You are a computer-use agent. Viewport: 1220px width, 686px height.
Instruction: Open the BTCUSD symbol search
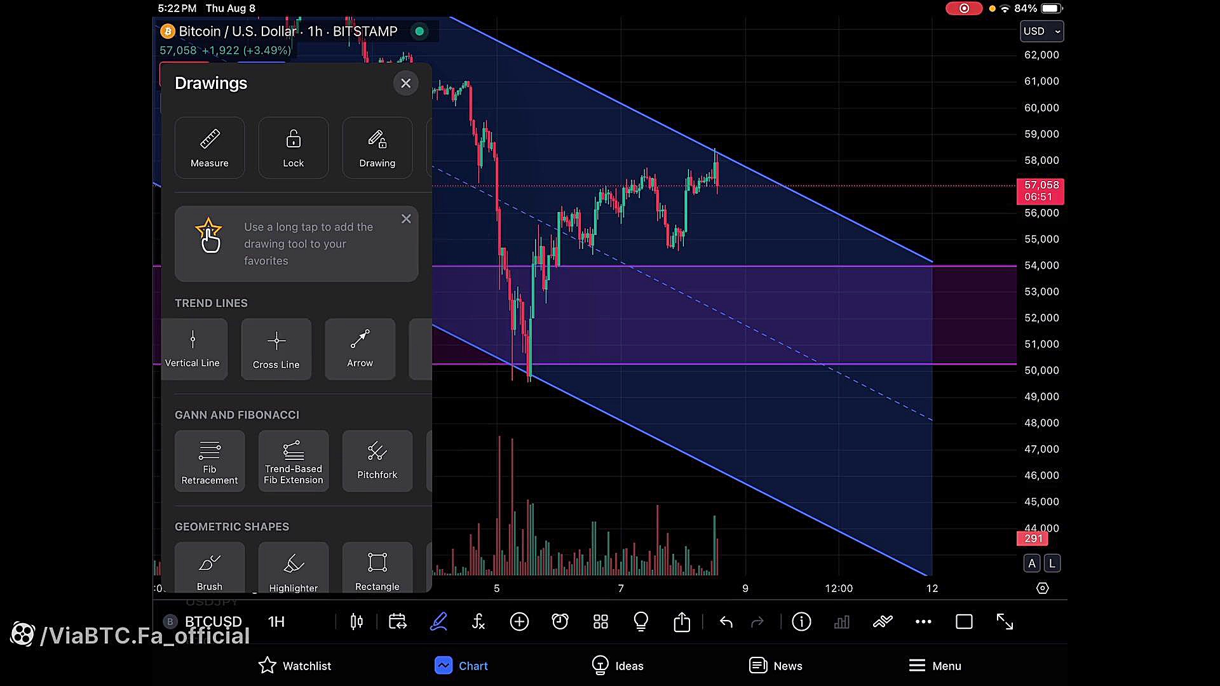(213, 621)
